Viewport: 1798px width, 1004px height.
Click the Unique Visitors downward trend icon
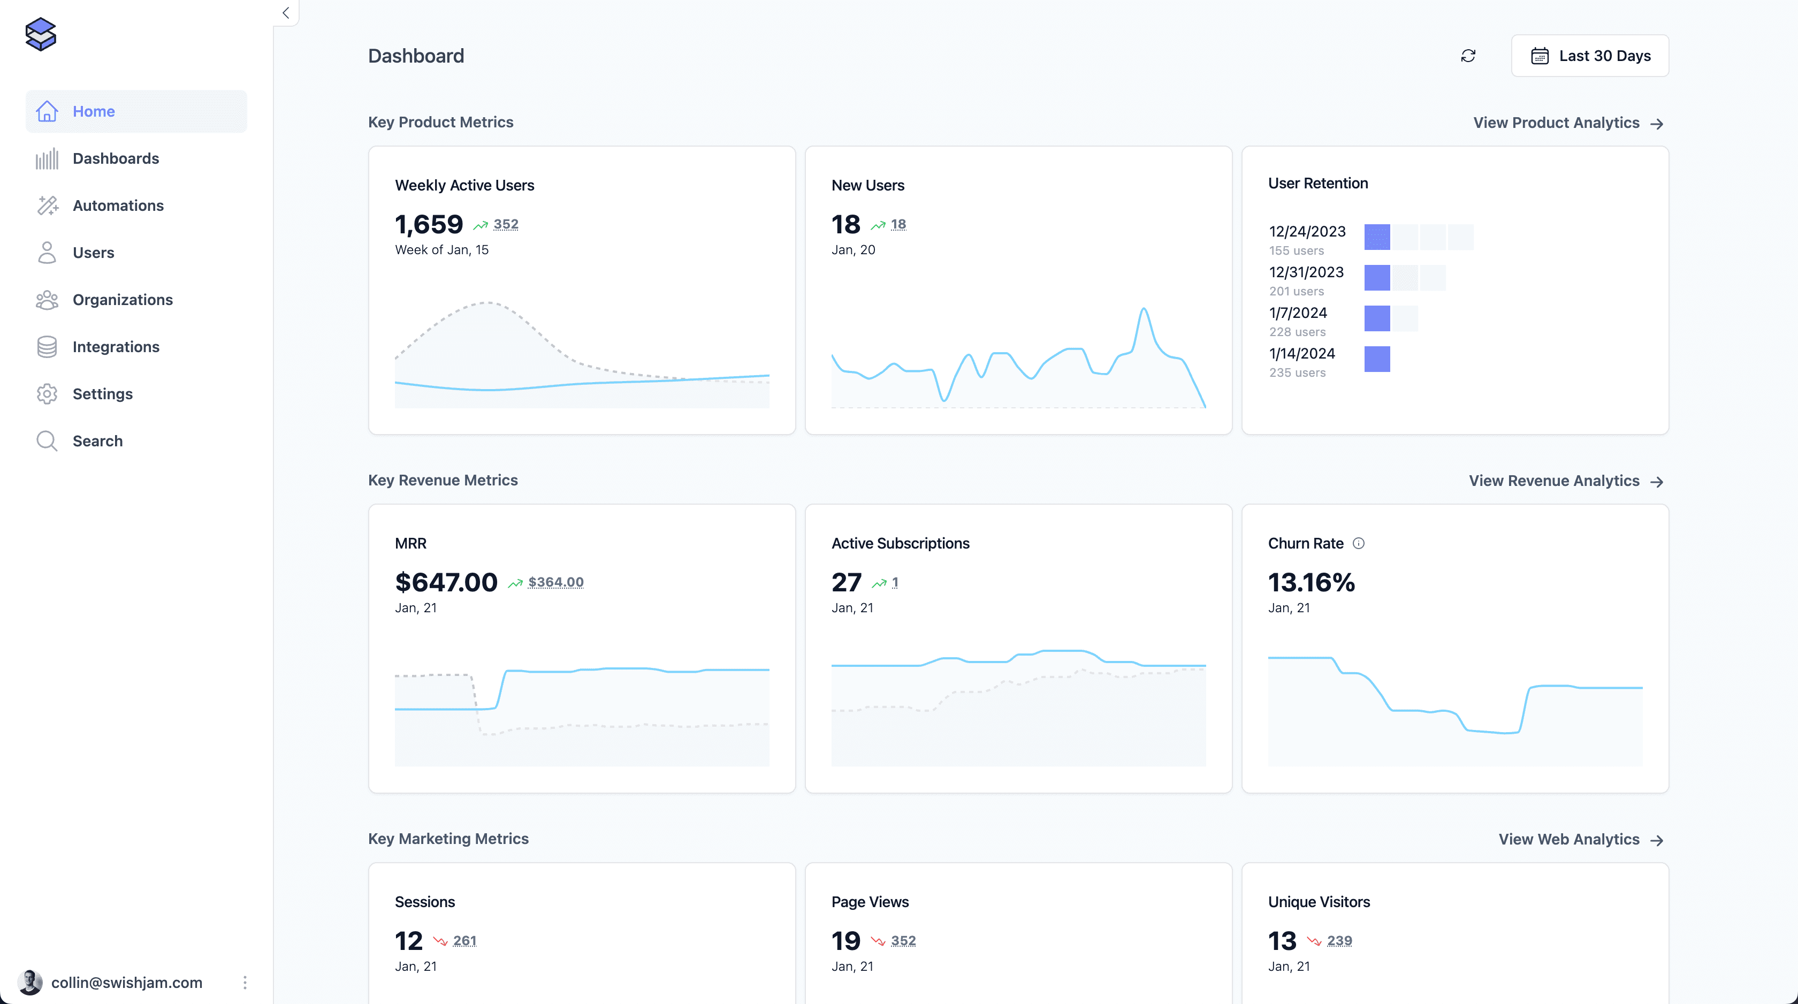1314,941
